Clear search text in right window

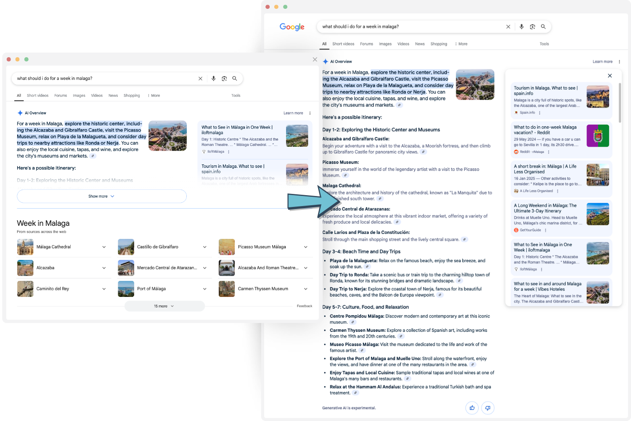(508, 26)
